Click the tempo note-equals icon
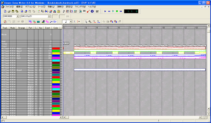The image size is (211, 123). pyautogui.click(x=51, y=22)
